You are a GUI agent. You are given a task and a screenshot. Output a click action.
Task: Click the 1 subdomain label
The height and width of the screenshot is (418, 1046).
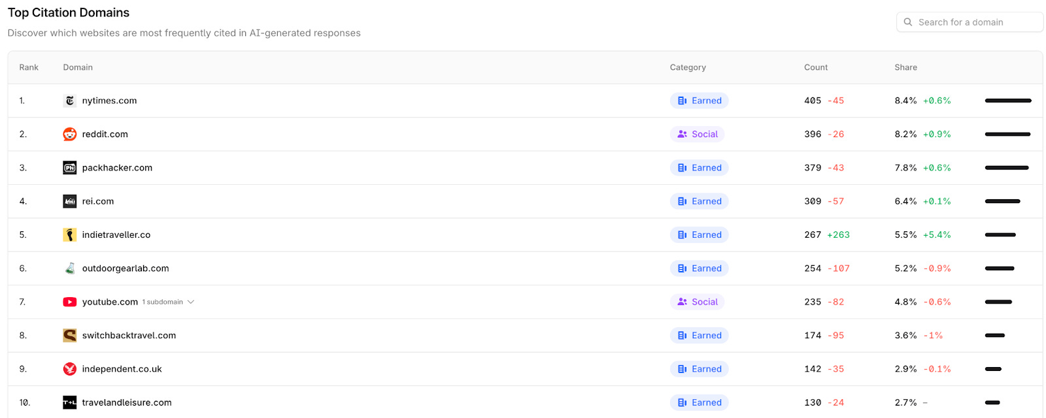click(x=163, y=302)
